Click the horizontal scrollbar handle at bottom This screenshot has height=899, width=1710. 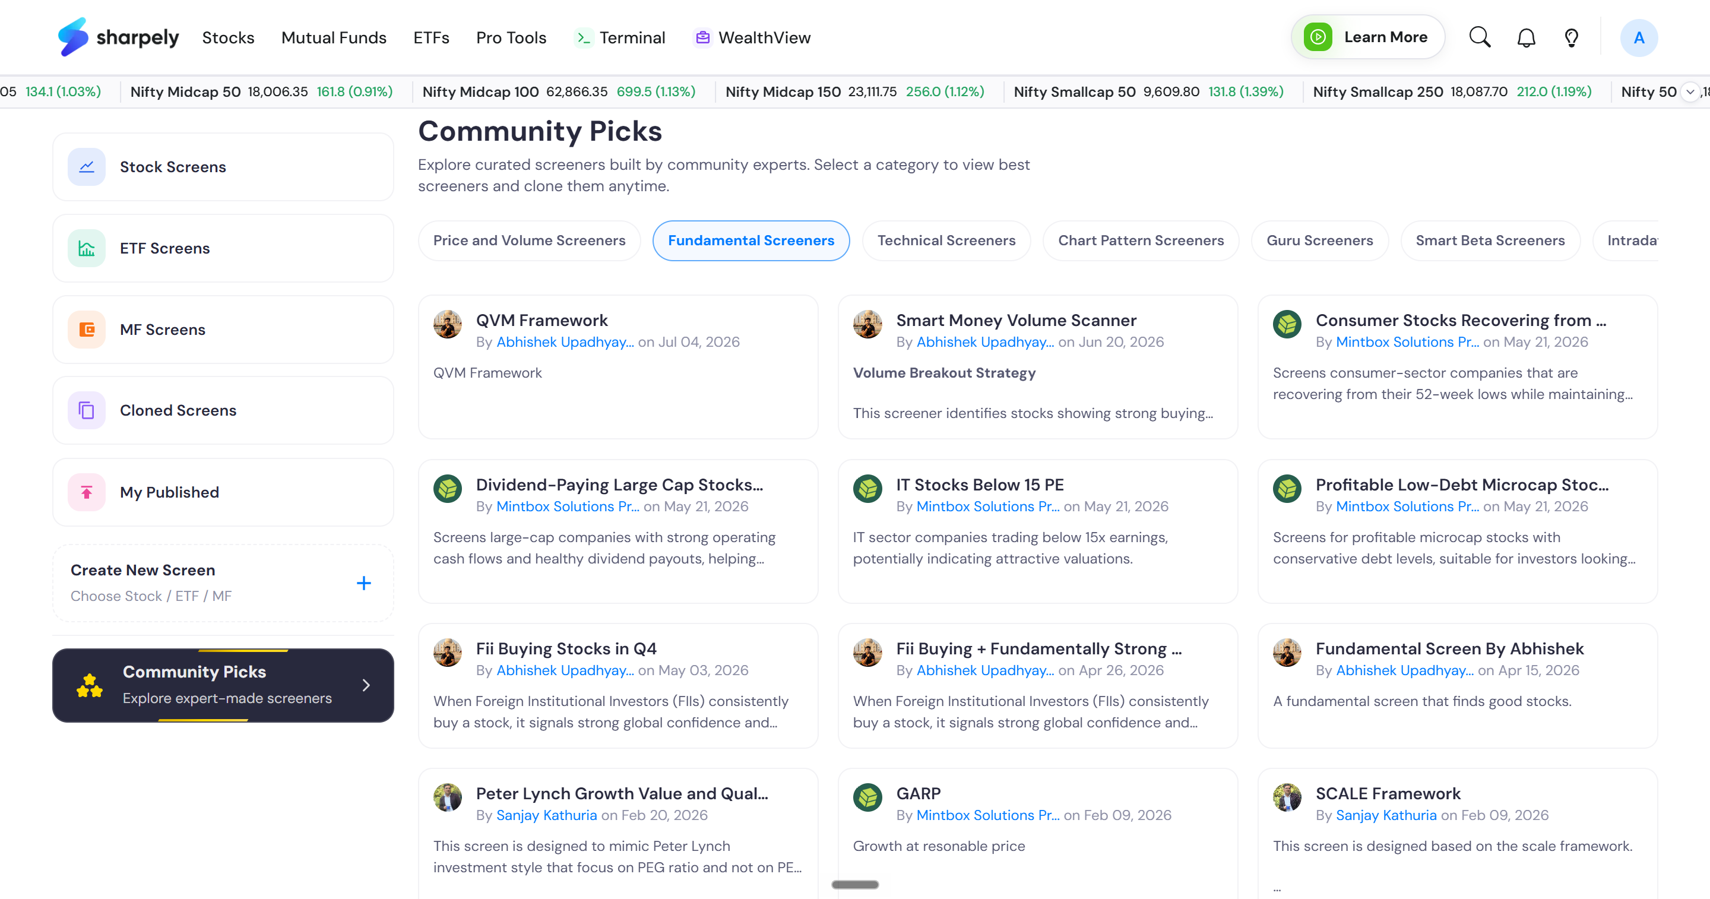coord(855,884)
